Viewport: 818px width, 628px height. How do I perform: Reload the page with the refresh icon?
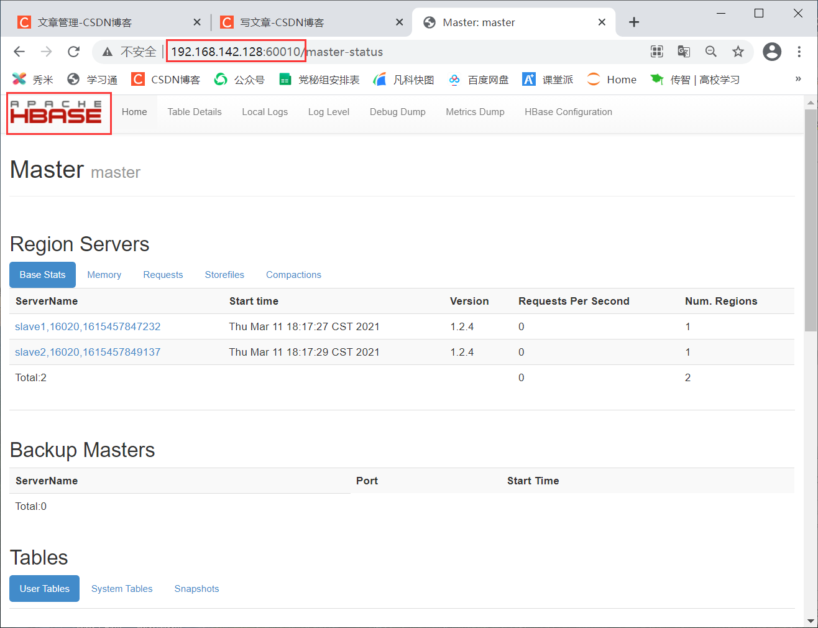pos(74,52)
